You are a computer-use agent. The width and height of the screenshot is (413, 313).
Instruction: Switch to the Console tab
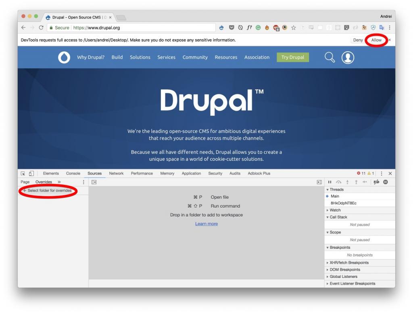(73, 173)
